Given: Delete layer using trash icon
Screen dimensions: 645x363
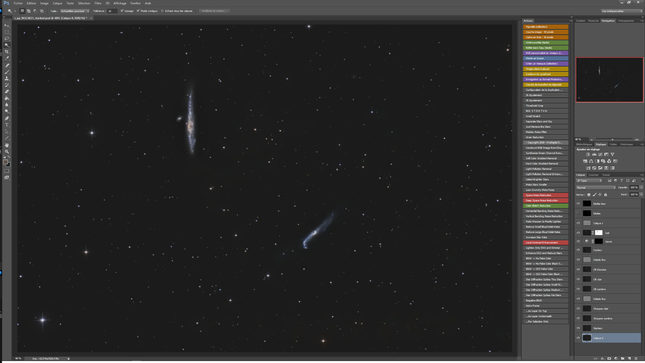Looking at the screenshot, I should pyautogui.click(x=636, y=358).
